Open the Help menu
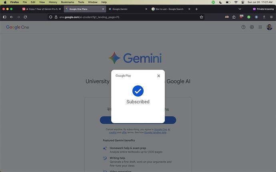This screenshot has width=276, height=172. pos(104,2)
